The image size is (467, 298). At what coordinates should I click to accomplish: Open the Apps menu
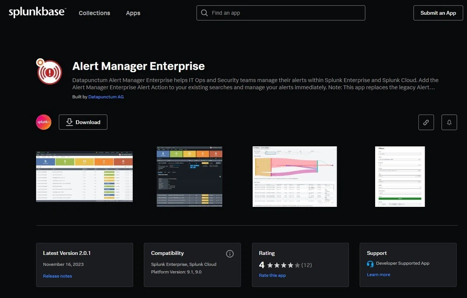click(133, 13)
